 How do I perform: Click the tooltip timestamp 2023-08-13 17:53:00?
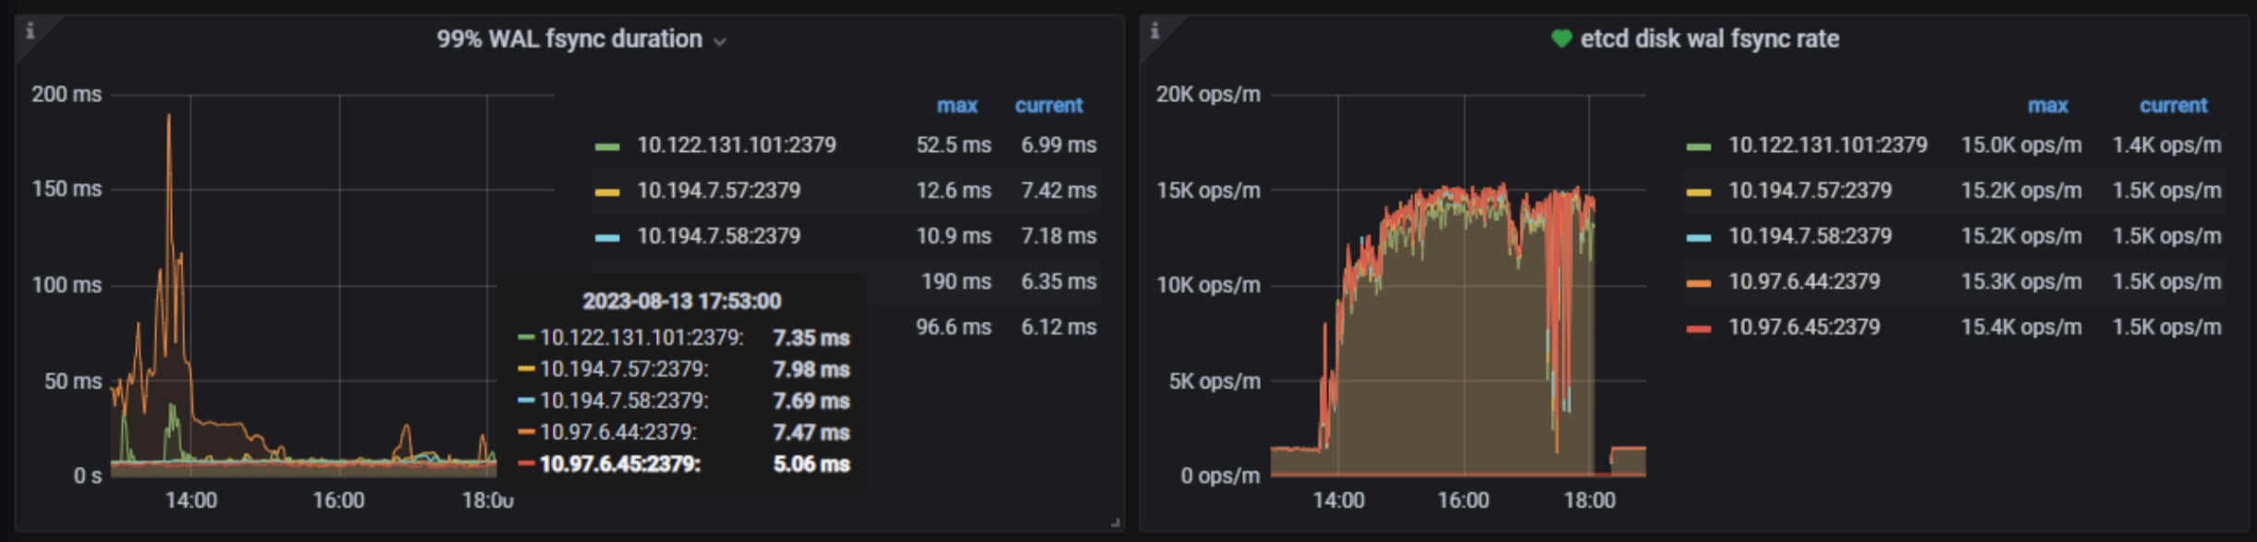click(x=681, y=301)
